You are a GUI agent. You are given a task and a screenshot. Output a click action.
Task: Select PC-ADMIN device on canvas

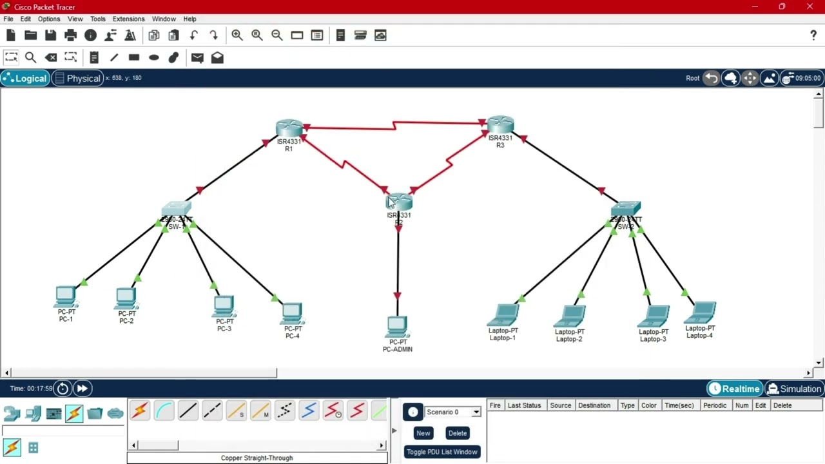pos(398,327)
